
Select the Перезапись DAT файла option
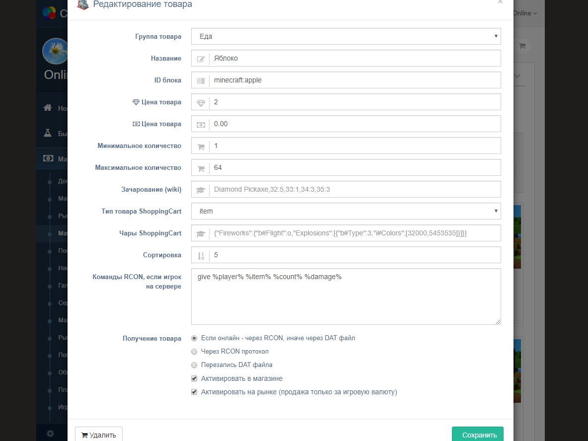point(194,365)
